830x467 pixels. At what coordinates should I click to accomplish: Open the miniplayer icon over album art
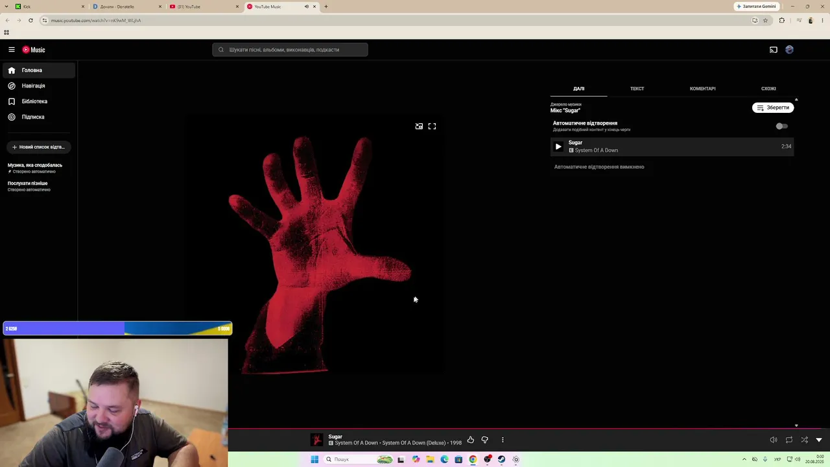419,126
